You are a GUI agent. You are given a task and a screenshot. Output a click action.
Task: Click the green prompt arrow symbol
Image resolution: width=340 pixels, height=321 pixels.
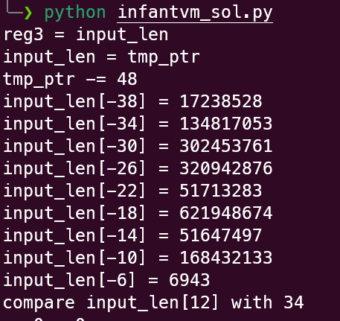point(28,13)
